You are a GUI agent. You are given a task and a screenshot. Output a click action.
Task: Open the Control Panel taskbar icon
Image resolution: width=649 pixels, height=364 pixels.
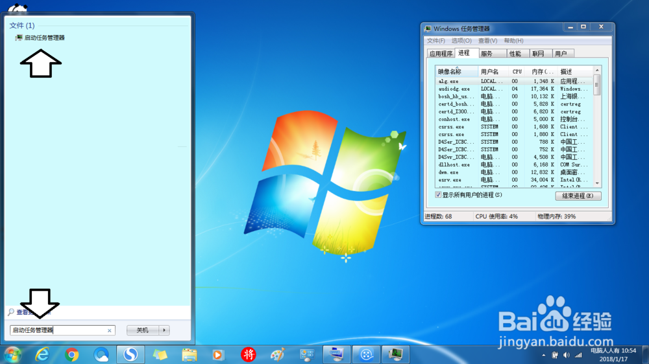point(307,354)
